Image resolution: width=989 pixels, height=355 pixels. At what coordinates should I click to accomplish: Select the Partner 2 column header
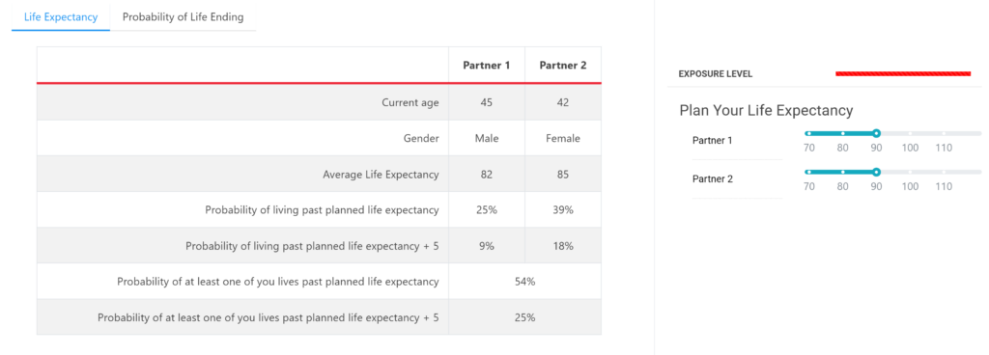563,65
